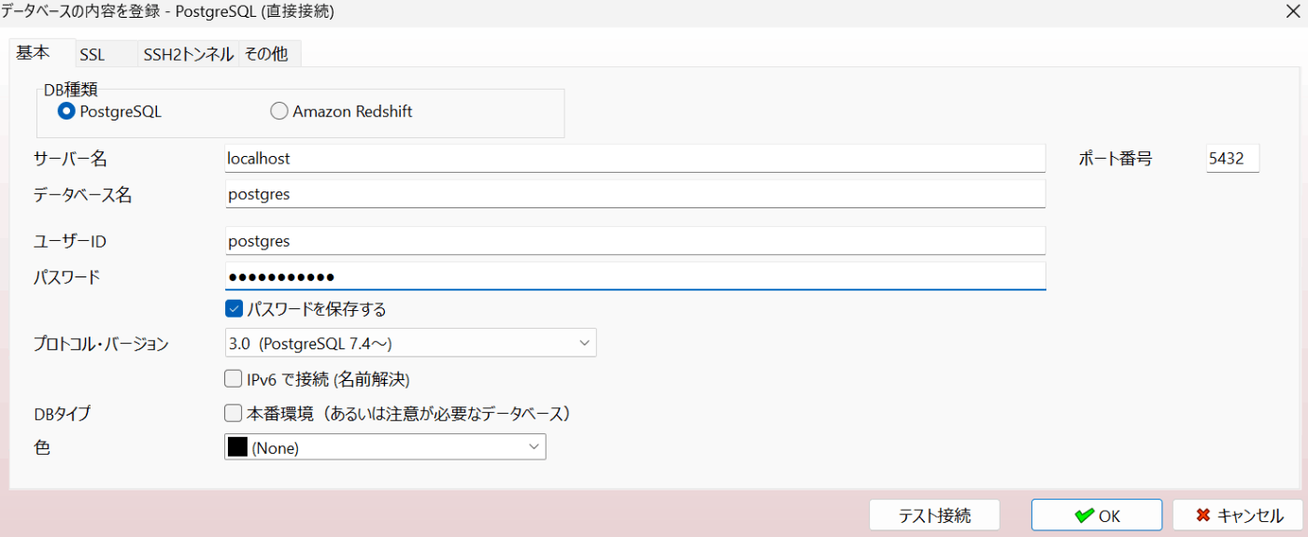Click the サーバー名 field containing localhost
This screenshot has height=537, width=1308.
635,159
